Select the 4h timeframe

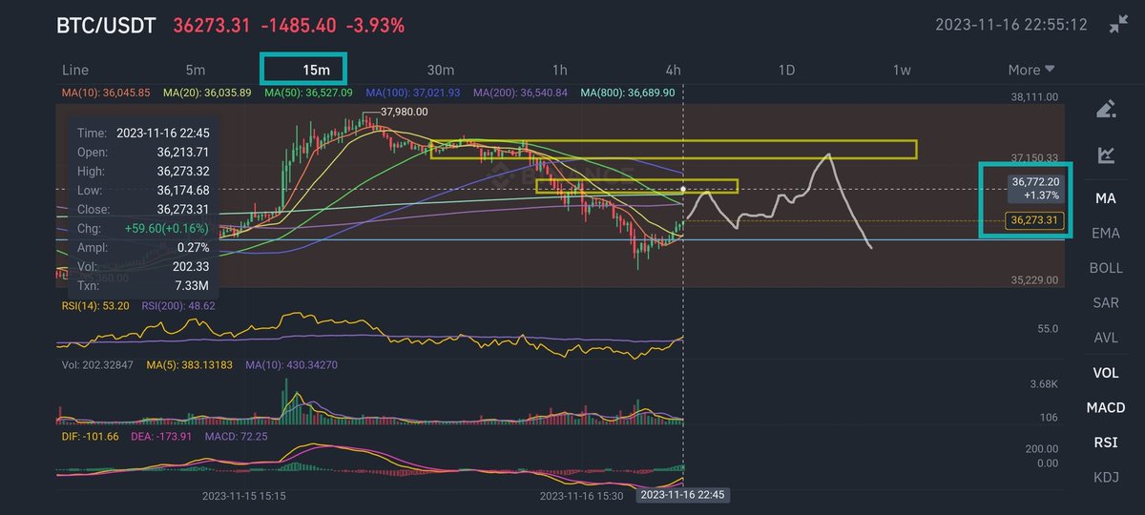pyautogui.click(x=674, y=70)
